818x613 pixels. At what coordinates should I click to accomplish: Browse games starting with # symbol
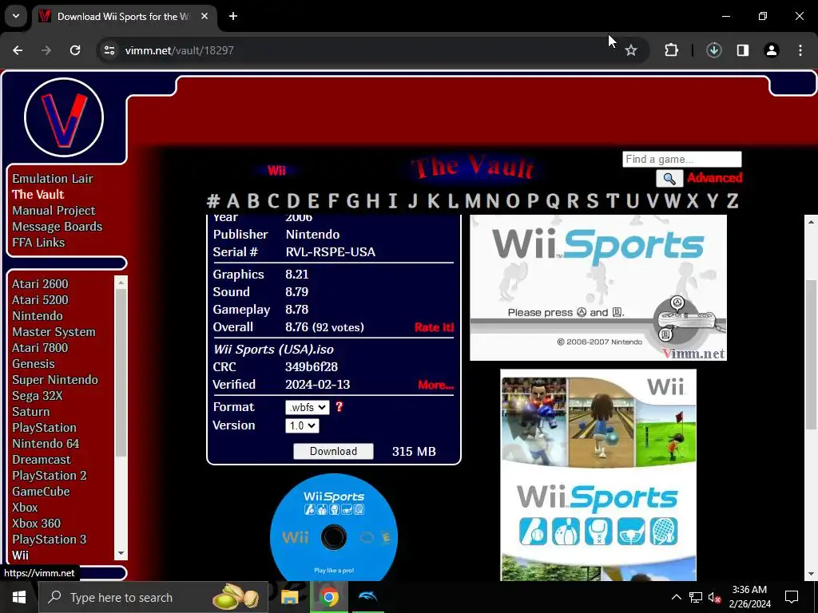(212, 200)
